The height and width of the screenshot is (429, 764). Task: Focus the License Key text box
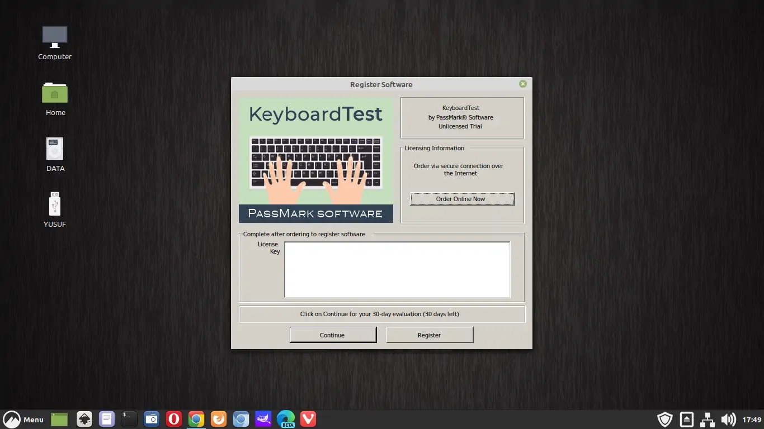click(x=397, y=270)
